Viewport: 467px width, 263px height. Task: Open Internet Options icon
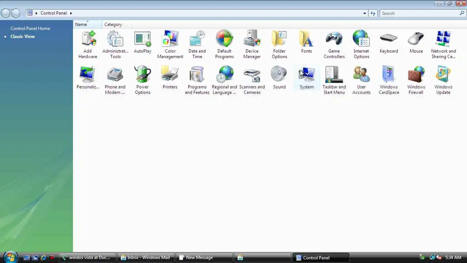pyautogui.click(x=361, y=45)
